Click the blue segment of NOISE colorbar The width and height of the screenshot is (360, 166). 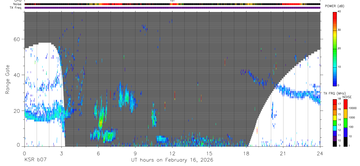coord(346,132)
